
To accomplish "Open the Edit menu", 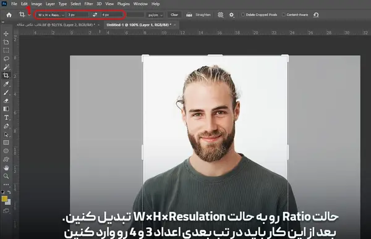I will tap(24, 4).
